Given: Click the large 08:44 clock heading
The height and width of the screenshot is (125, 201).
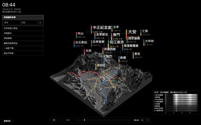Looking at the screenshot, I should tap(9, 5).
